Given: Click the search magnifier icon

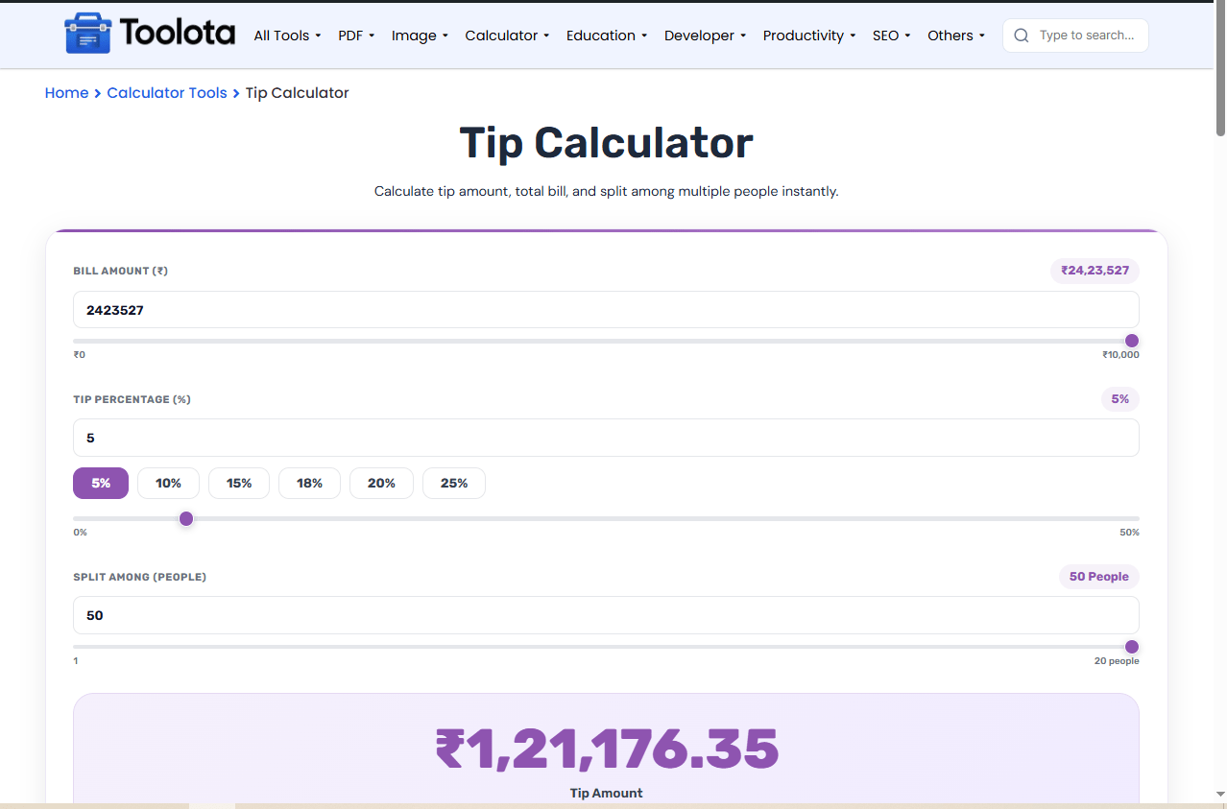Looking at the screenshot, I should pyautogui.click(x=1022, y=36).
